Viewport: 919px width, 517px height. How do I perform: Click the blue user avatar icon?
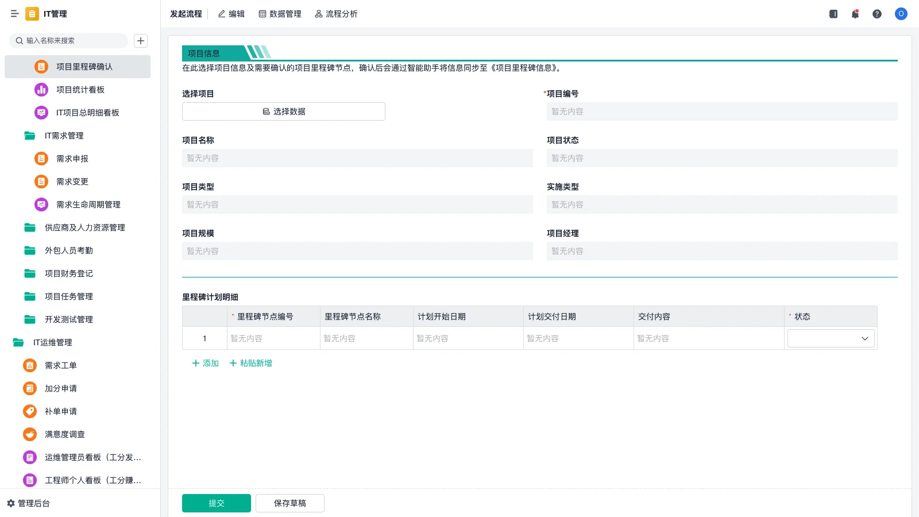click(901, 14)
